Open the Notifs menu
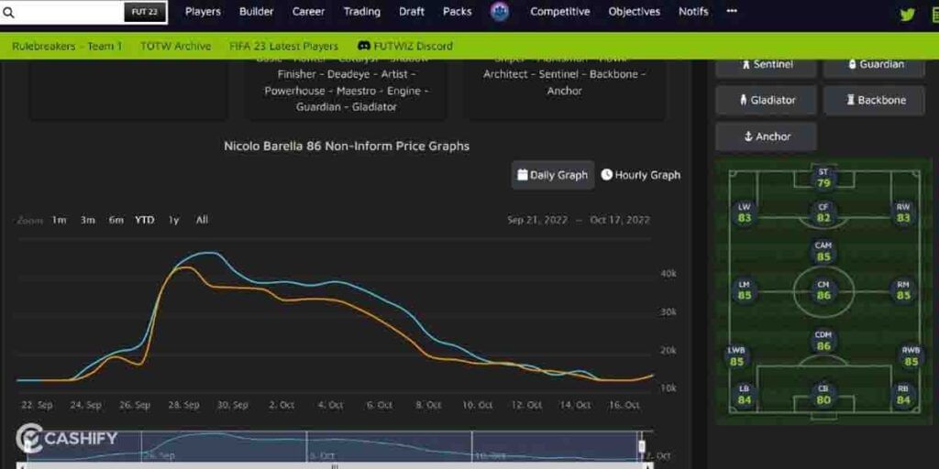Viewport: 939px width, 469px height. coord(693,11)
